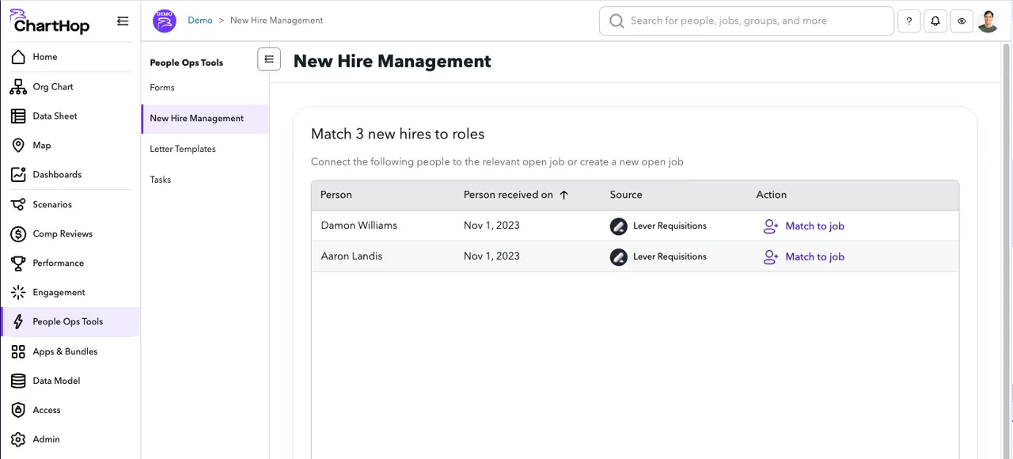Open the Forms section

(x=161, y=87)
